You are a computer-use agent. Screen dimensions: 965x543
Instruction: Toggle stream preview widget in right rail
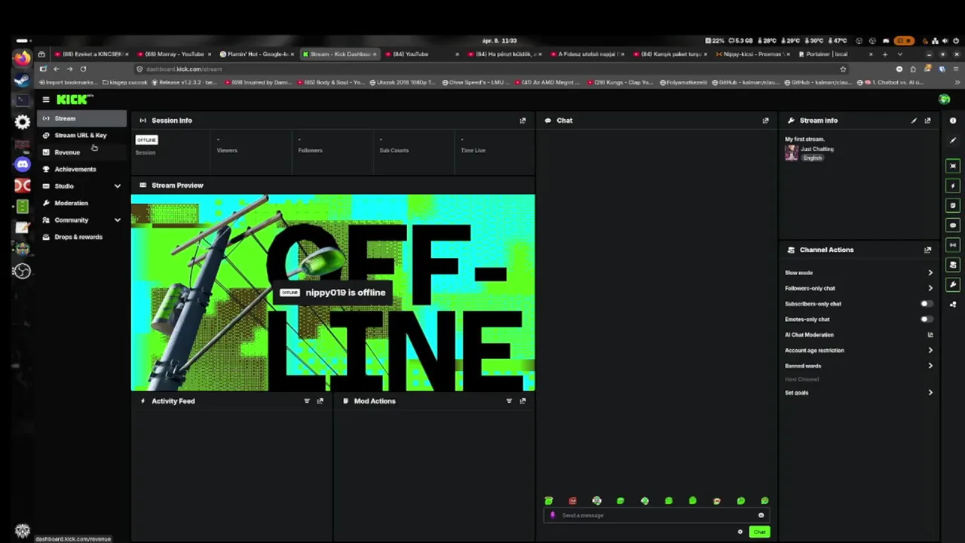[953, 166]
